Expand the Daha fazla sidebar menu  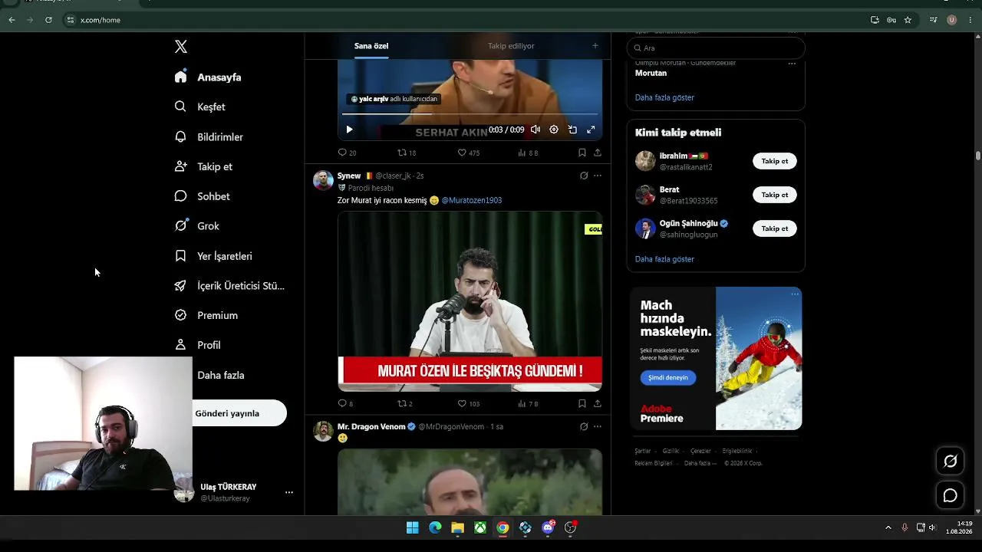point(220,375)
